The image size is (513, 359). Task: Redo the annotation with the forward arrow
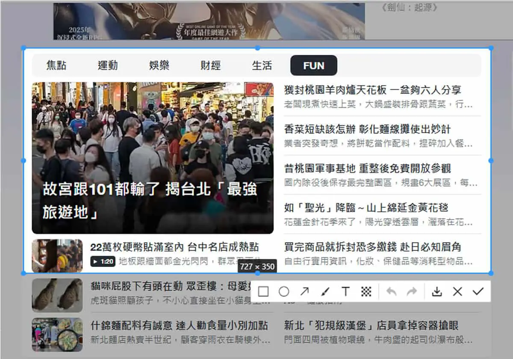412,292
